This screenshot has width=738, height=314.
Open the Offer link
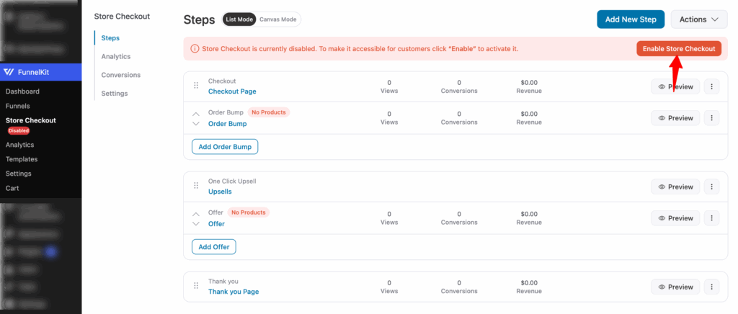pyautogui.click(x=216, y=224)
